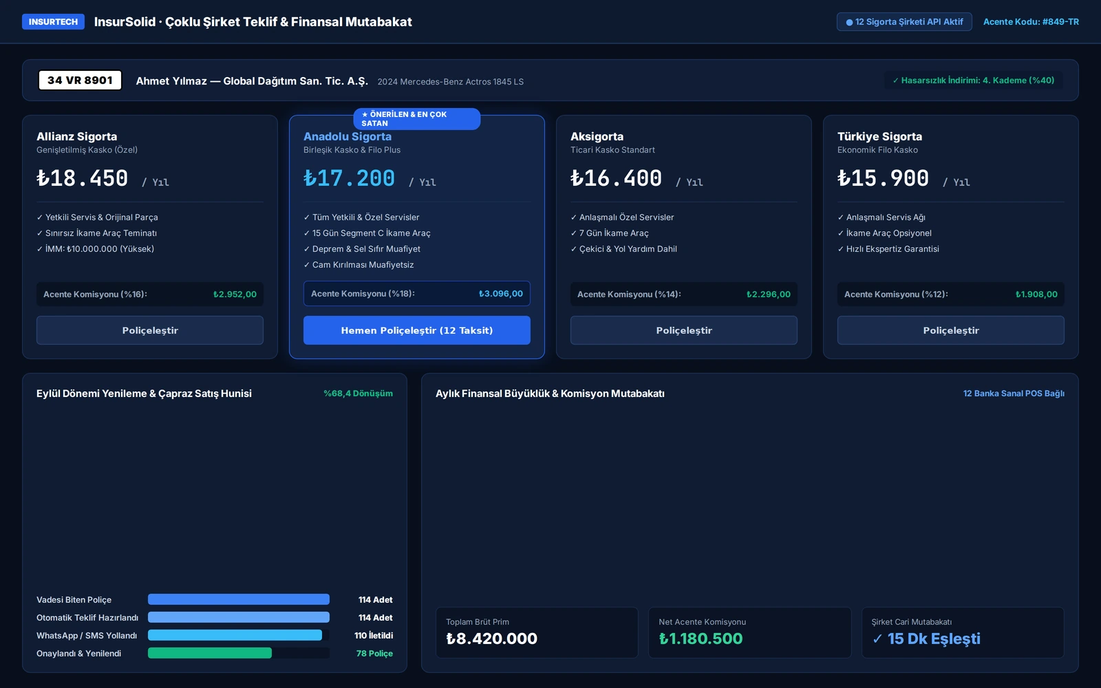Click Otomatik Teklif Hazırlandı progress bar
The width and height of the screenshot is (1101, 688).
[239, 617]
